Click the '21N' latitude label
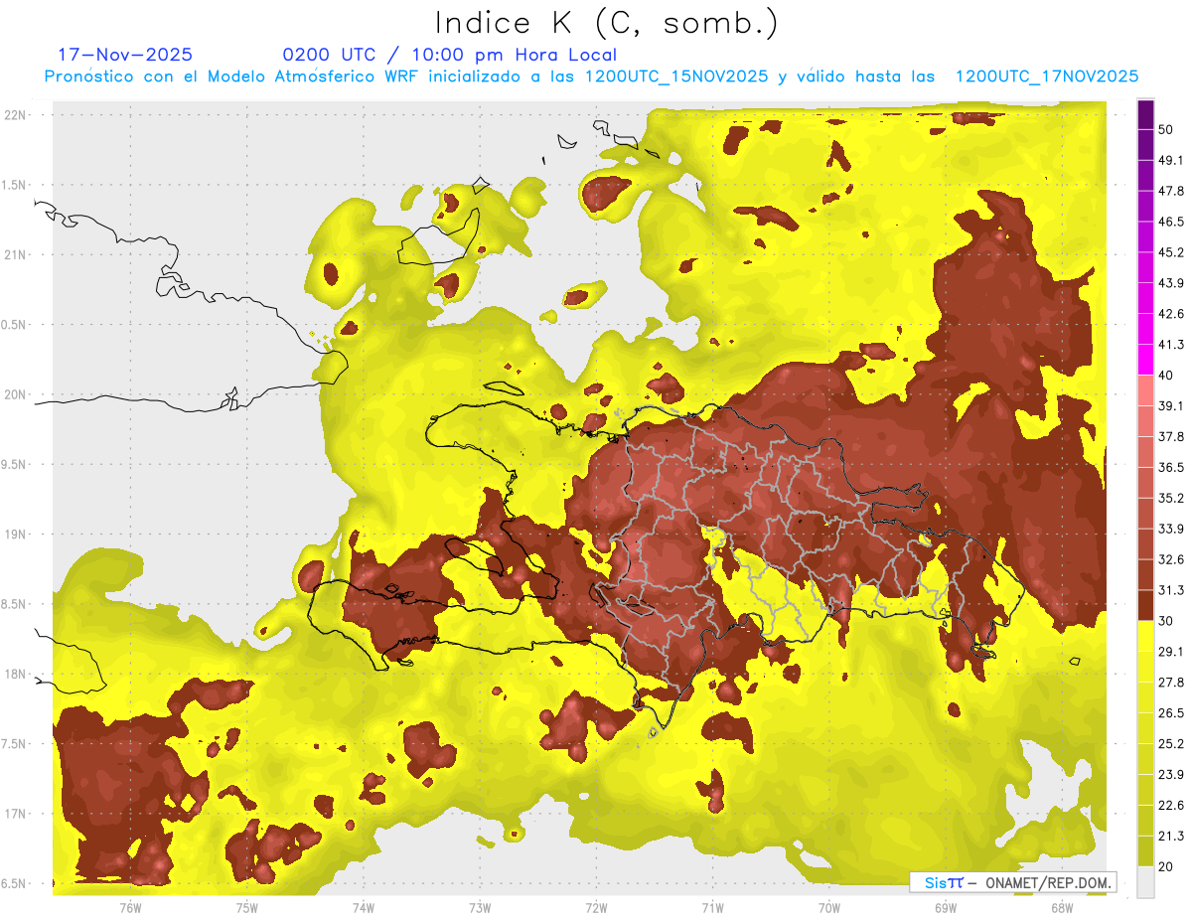 (x=15, y=254)
